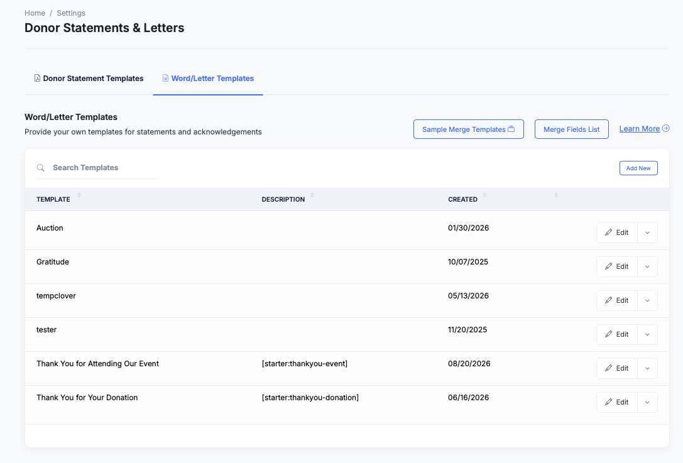Go to the Home breadcrumb

pos(35,13)
